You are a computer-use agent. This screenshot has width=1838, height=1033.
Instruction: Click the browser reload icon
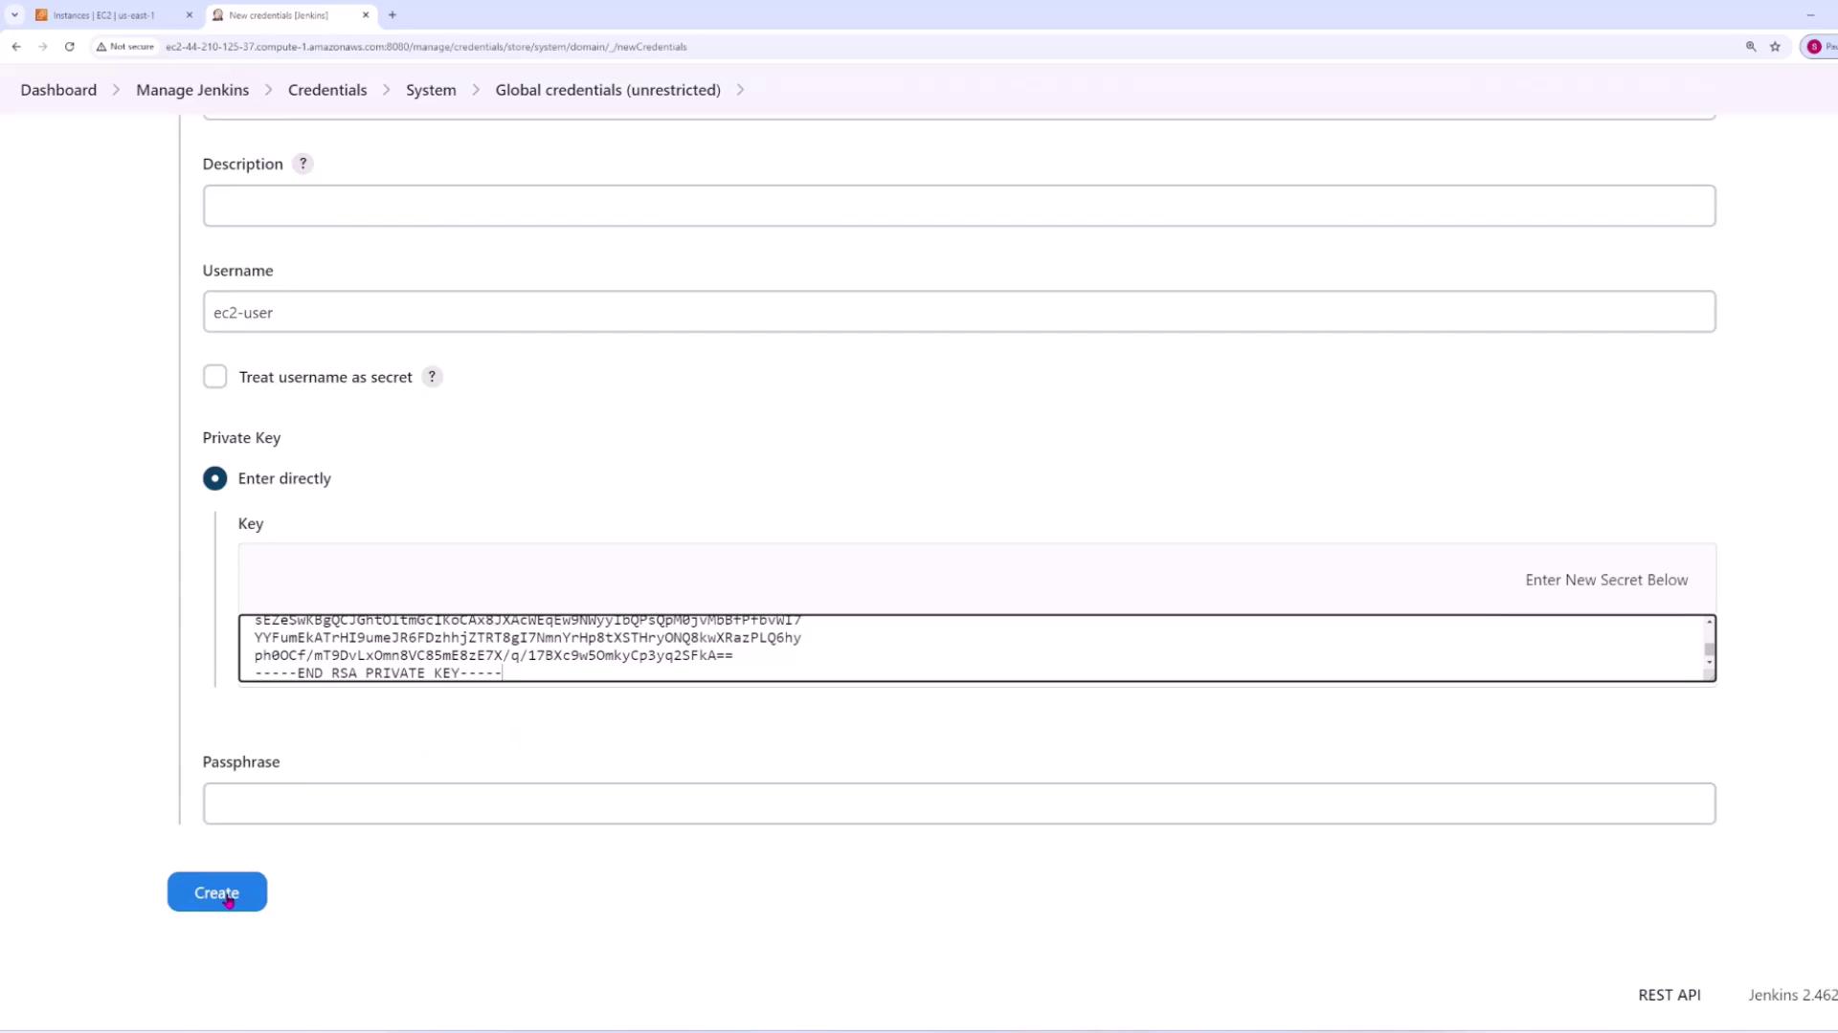(69, 46)
